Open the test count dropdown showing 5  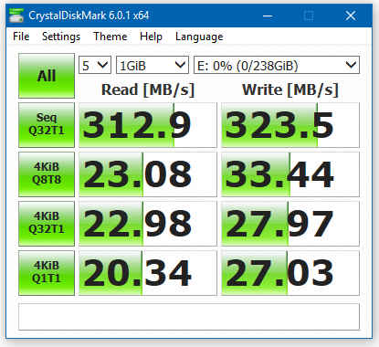tap(95, 65)
